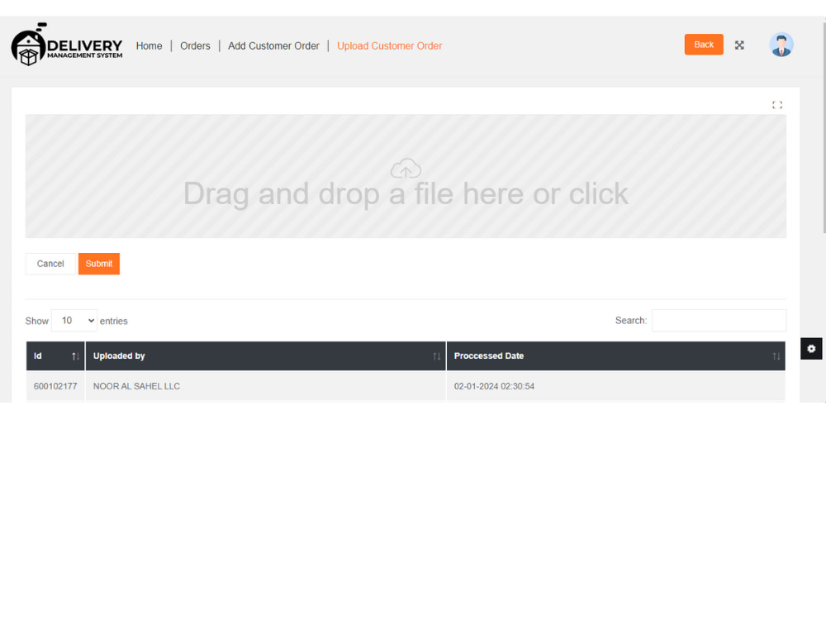Focus the table Search field
Viewport: 826px width, 620px height.
pyautogui.click(x=719, y=321)
